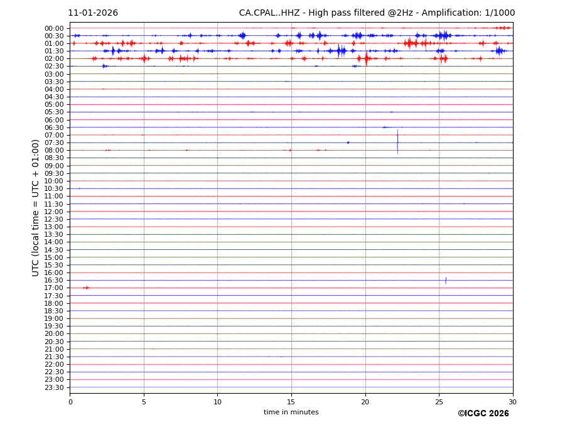Select the 07:00 time row label

(54, 135)
